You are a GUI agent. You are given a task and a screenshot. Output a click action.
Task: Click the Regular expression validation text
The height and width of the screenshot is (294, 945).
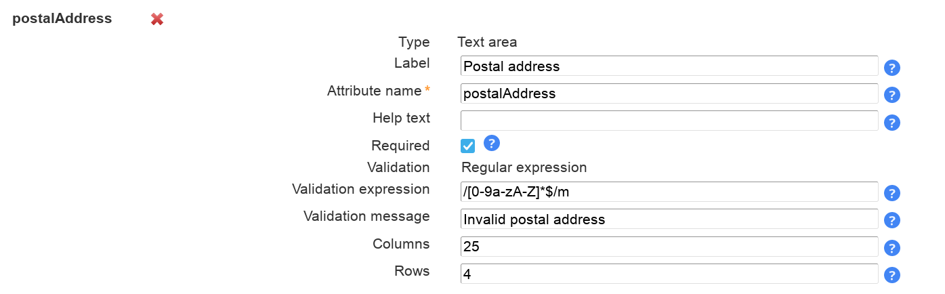[x=524, y=167]
